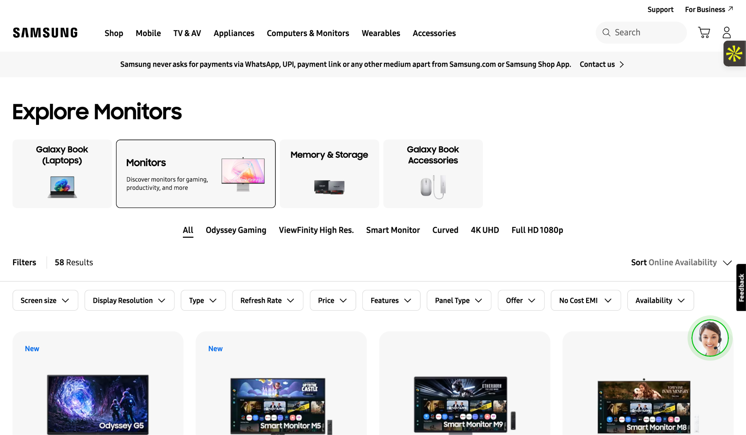Expand the Screen size filter
Screen dimensions: 746x435
[45, 300]
